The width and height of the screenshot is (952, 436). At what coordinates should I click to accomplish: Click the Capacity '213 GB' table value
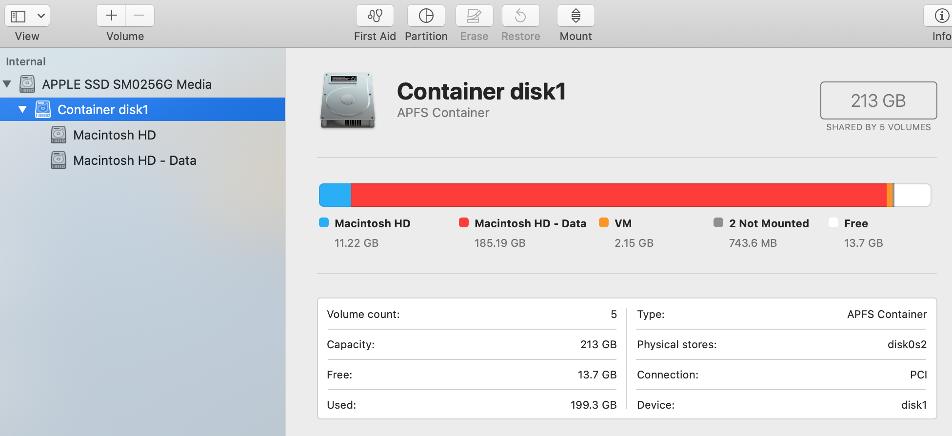pyautogui.click(x=598, y=344)
